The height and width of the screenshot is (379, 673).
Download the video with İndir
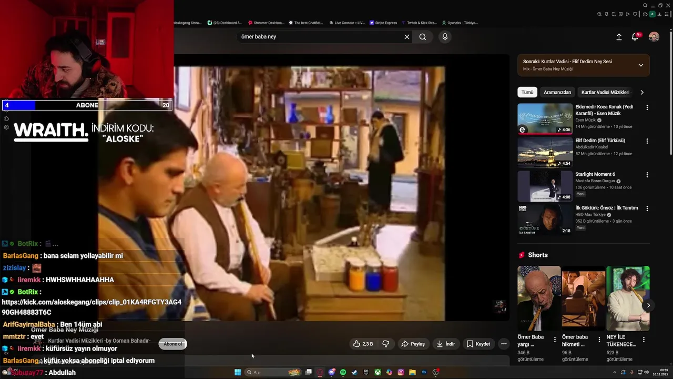point(446,344)
